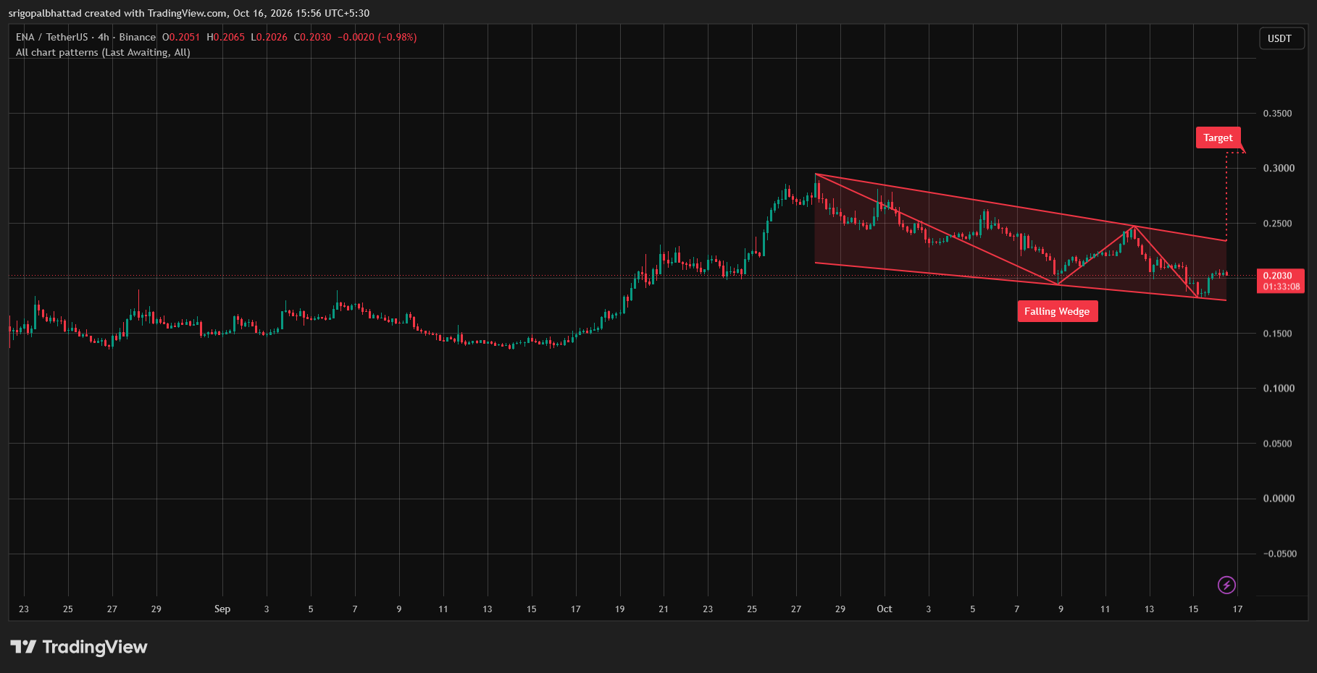Click the Binance exchange name in header
Viewport: 1317px width, 673px height.
tap(138, 37)
